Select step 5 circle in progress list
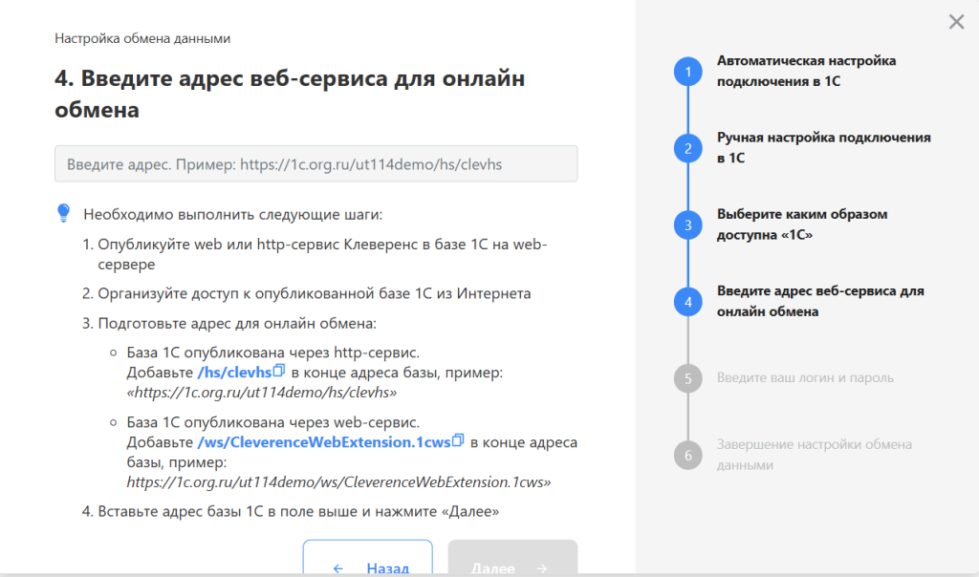This screenshot has height=577, width=979. click(x=688, y=378)
